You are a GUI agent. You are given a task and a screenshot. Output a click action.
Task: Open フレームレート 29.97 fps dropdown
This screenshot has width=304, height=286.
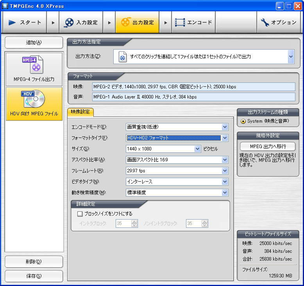coord(225,171)
